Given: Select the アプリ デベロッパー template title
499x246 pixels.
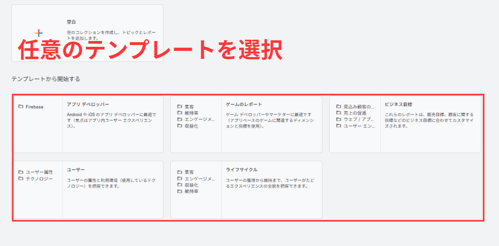Looking at the screenshot, I should (88, 104).
